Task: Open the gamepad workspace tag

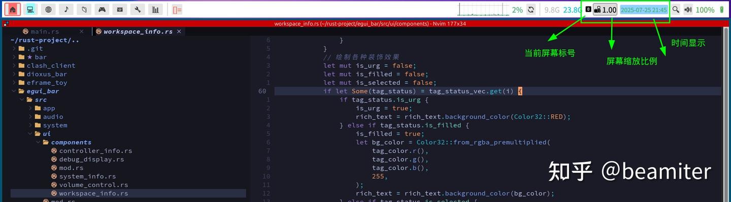Action: [102, 9]
